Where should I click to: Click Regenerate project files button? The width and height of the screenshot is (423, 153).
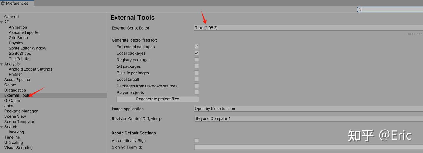point(158,99)
